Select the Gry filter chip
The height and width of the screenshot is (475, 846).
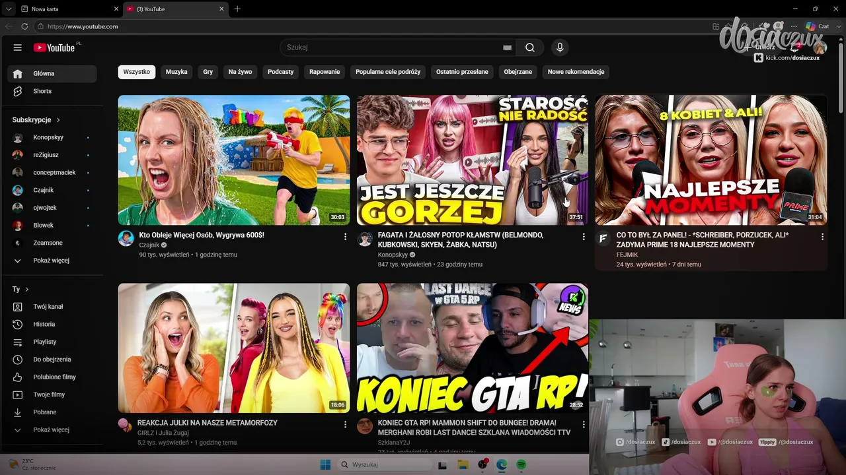tap(208, 72)
